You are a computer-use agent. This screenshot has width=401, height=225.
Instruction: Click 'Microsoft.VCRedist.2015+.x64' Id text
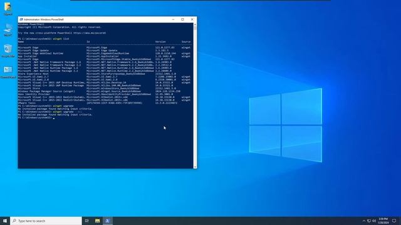coord(107,97)
